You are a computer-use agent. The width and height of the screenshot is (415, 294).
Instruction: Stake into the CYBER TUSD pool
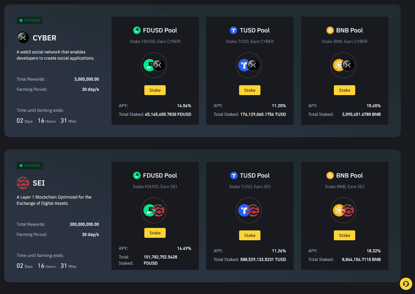250,90
